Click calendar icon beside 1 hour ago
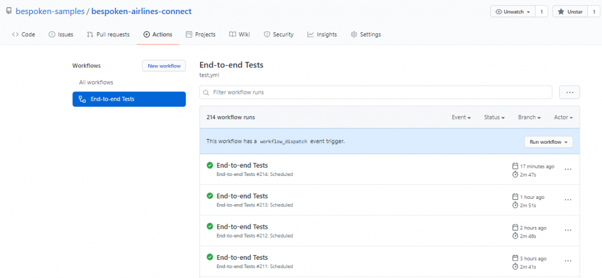 pyautogui.click(x=515, y=197)
